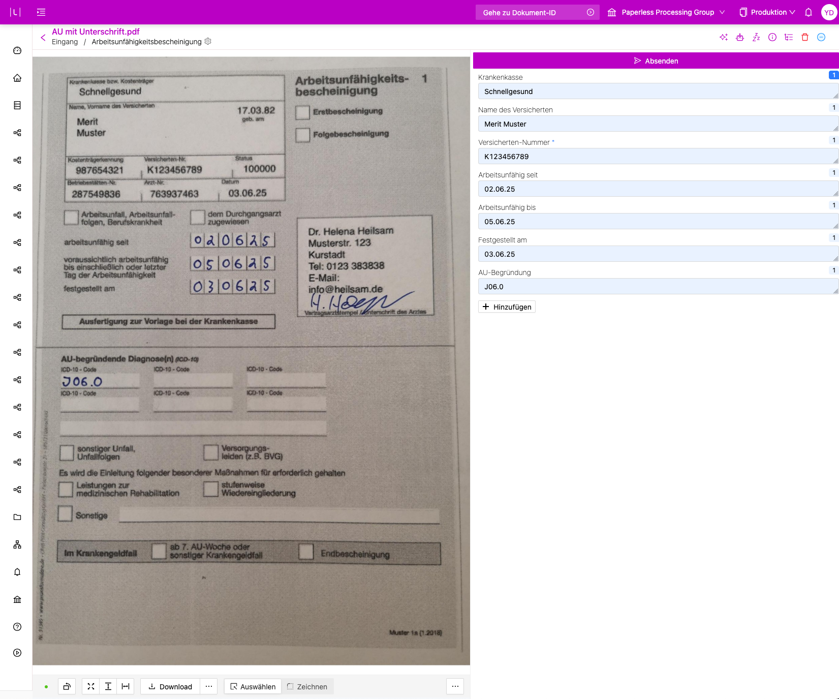Open the document info icon
839x699 pixels.
(772, 37)
